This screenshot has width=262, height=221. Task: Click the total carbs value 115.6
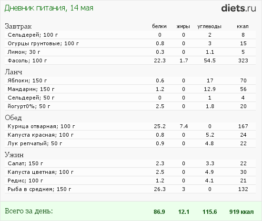210,212
